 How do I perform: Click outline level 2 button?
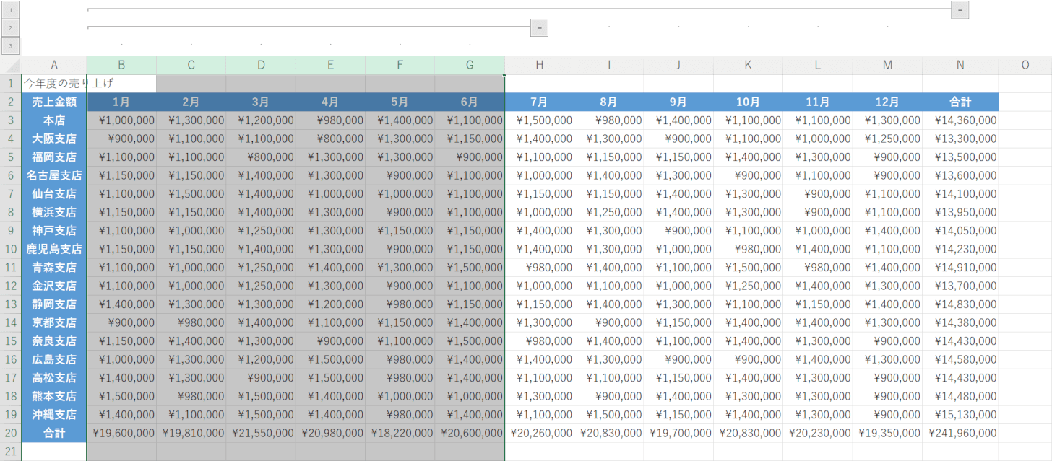(x=10, y=28)
